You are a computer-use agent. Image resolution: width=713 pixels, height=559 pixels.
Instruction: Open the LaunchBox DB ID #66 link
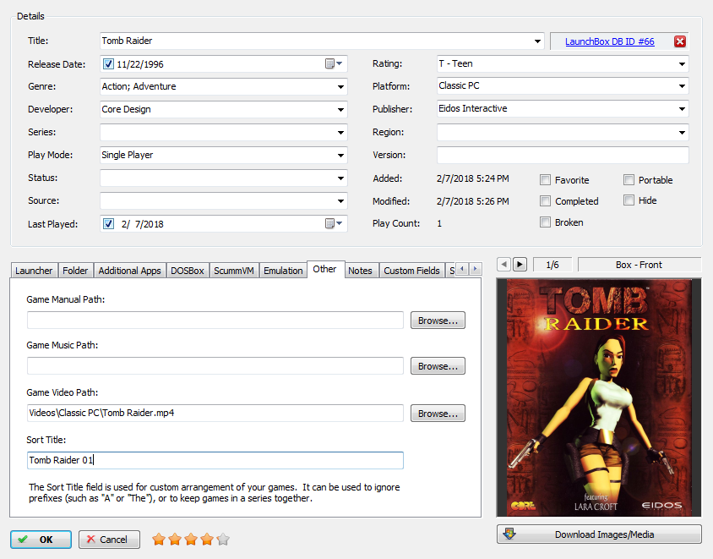coord(610,41)
